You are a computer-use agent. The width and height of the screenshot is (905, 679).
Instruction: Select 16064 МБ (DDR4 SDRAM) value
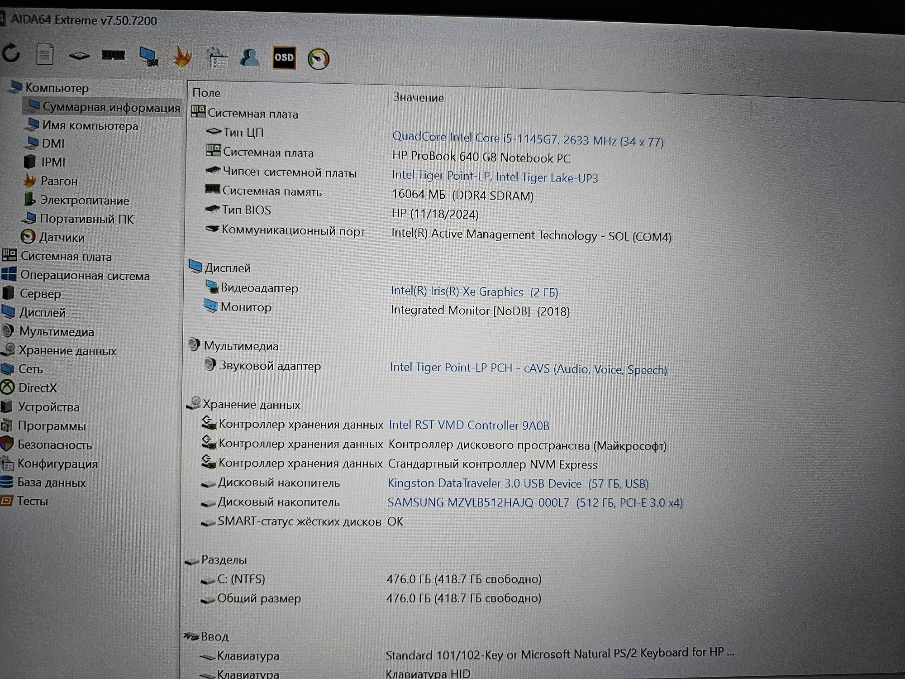pyautogui.click(x=462, y=195)
